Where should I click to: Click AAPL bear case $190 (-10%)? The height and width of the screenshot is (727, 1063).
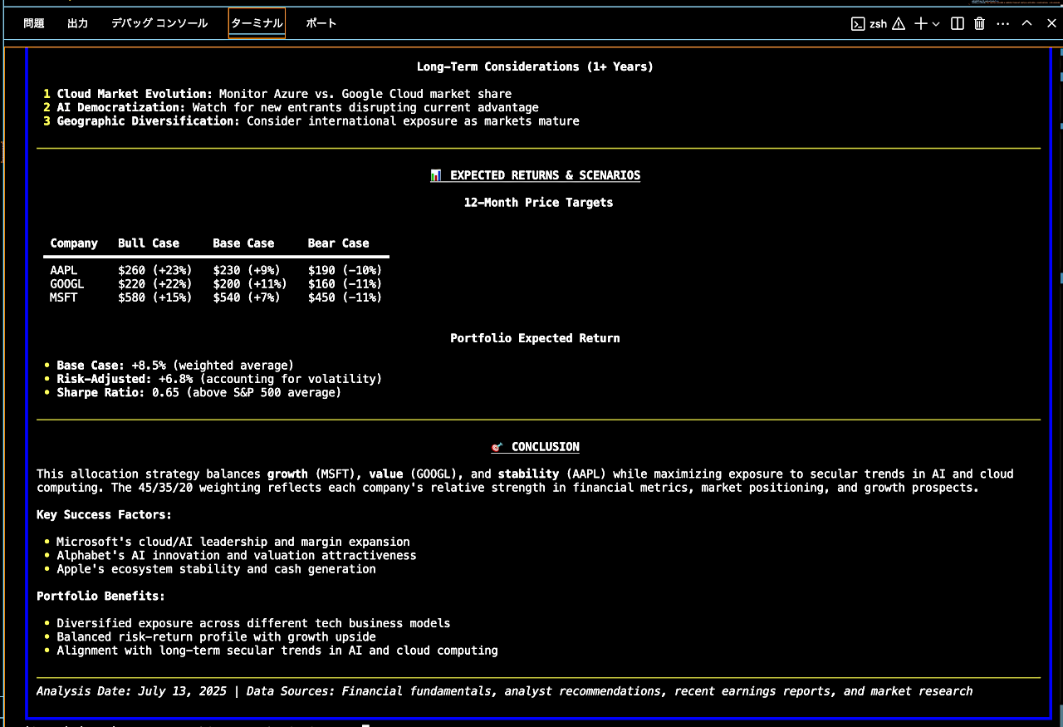[345, 270]
